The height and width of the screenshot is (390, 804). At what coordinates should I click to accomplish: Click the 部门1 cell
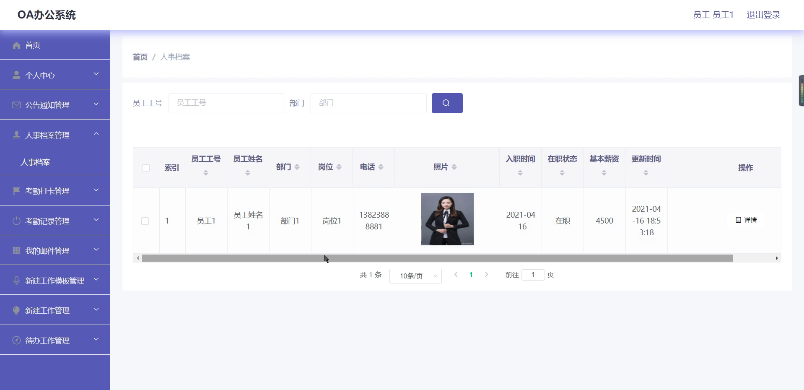[x=290, y=221]
